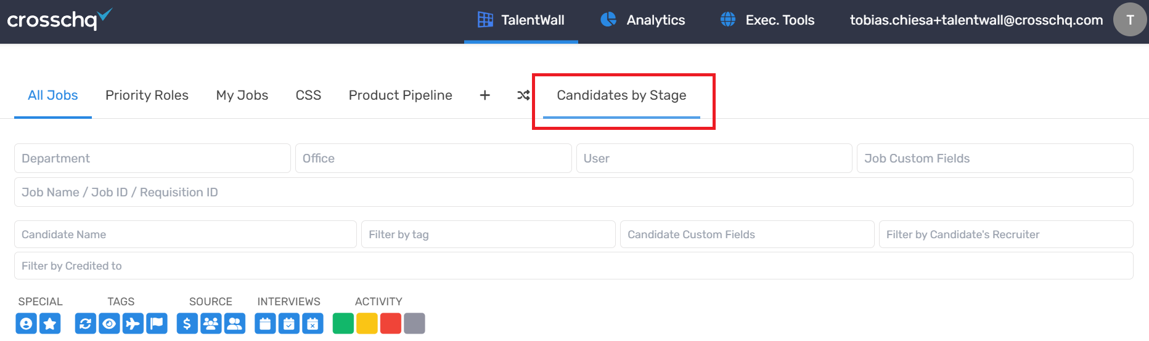Click the refresh arrows tag icon
Screen dimensions: 1149x341
[86, 323]
